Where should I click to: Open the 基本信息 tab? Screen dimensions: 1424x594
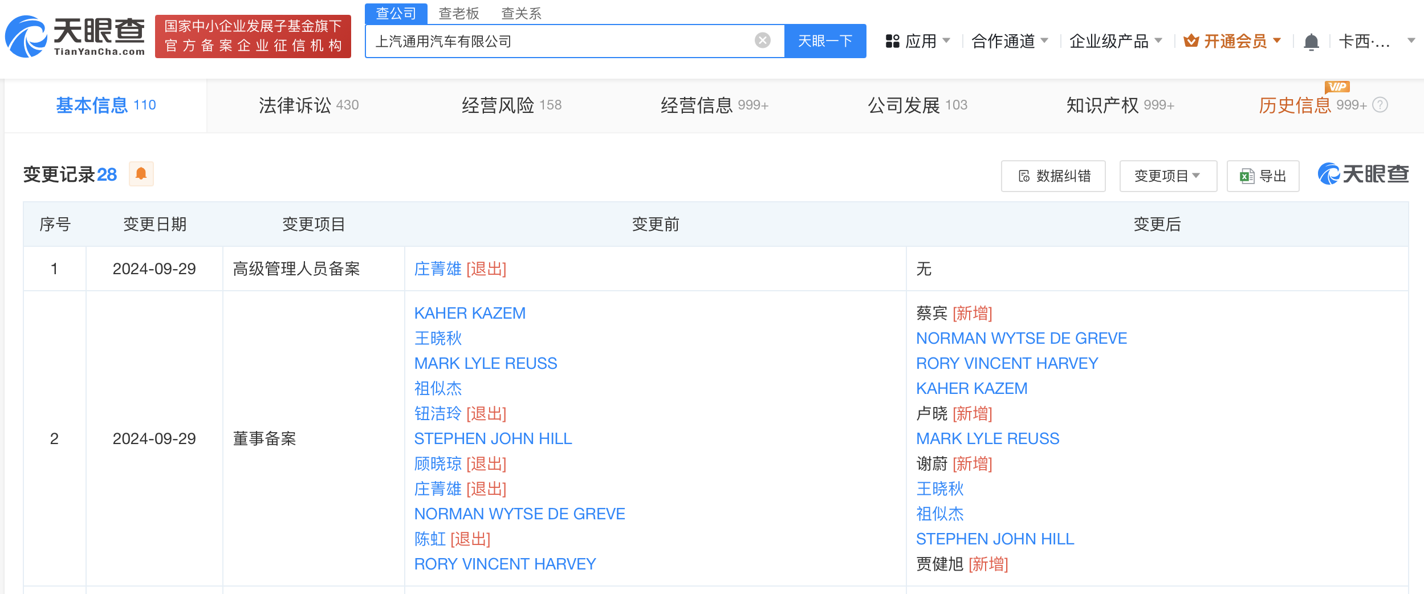point(106,105)
